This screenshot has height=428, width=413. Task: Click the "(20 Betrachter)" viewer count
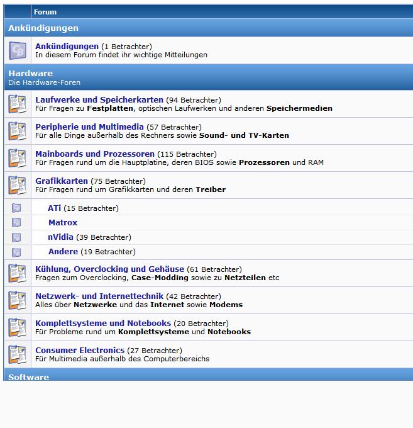[x=201, y=324]
